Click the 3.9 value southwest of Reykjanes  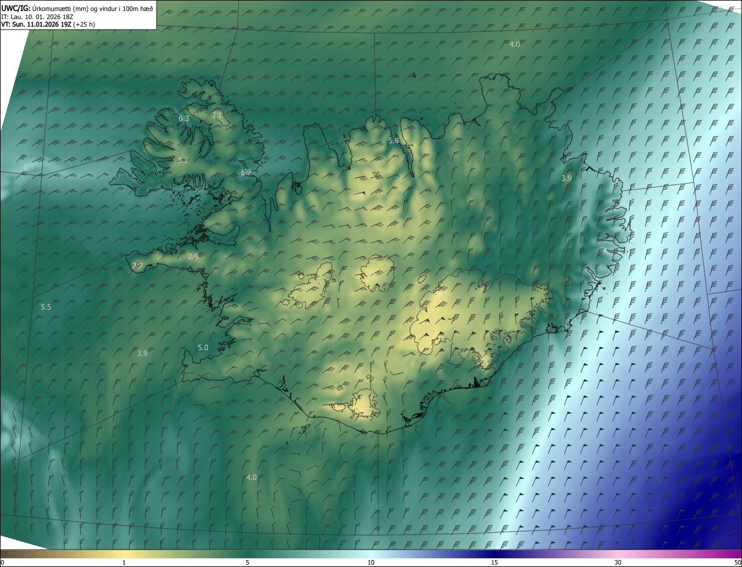(x=142, y=353)
